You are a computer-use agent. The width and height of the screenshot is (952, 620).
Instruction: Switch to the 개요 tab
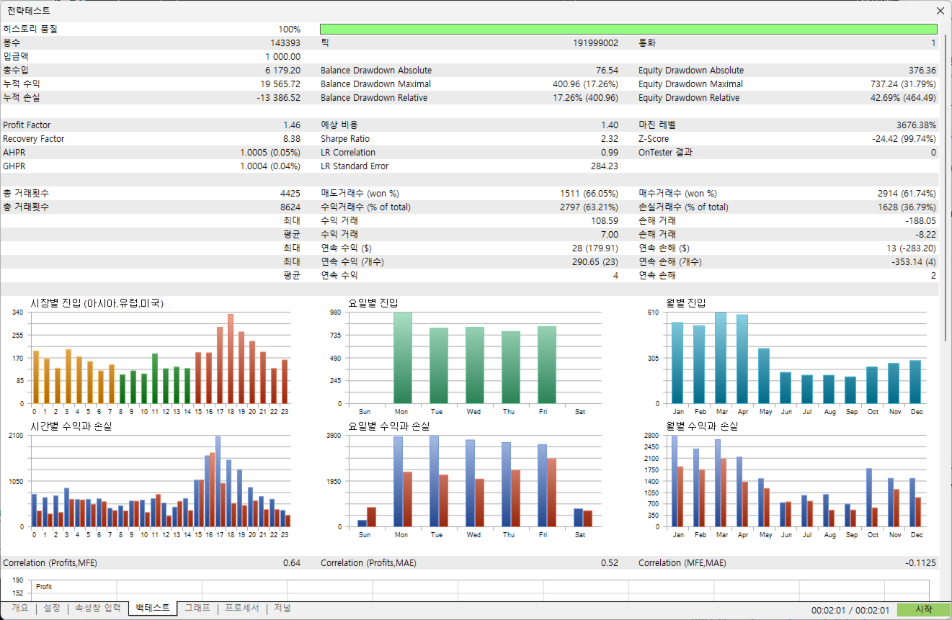[x=20, y=608]
